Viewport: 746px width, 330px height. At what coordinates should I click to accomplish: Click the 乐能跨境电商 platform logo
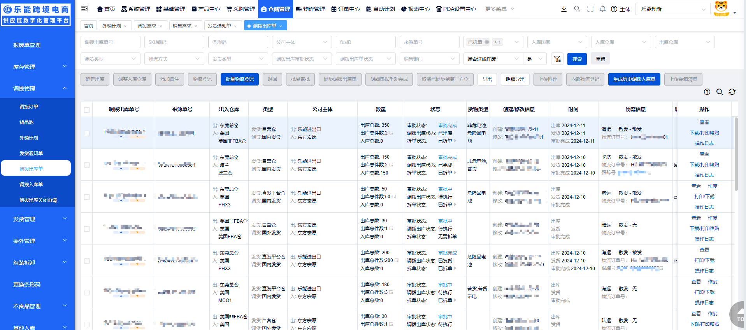coord(36,14)
